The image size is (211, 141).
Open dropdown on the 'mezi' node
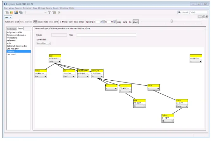tap(153, 89)
